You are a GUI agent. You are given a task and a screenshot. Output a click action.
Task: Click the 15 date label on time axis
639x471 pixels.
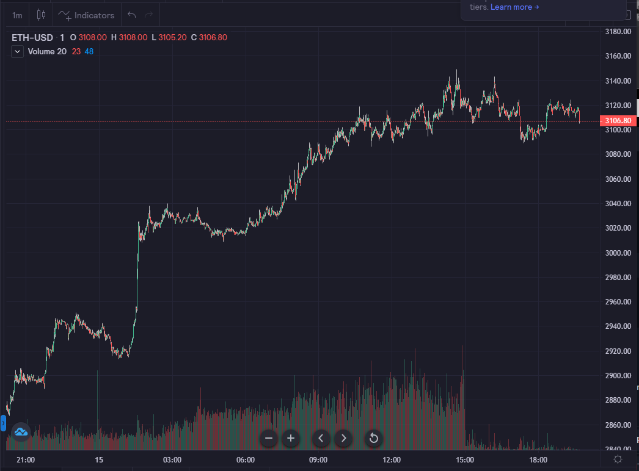[x=99, y=459]
